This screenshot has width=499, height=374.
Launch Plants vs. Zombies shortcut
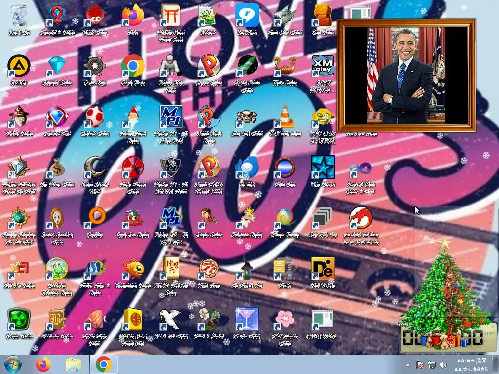point(209,319)
